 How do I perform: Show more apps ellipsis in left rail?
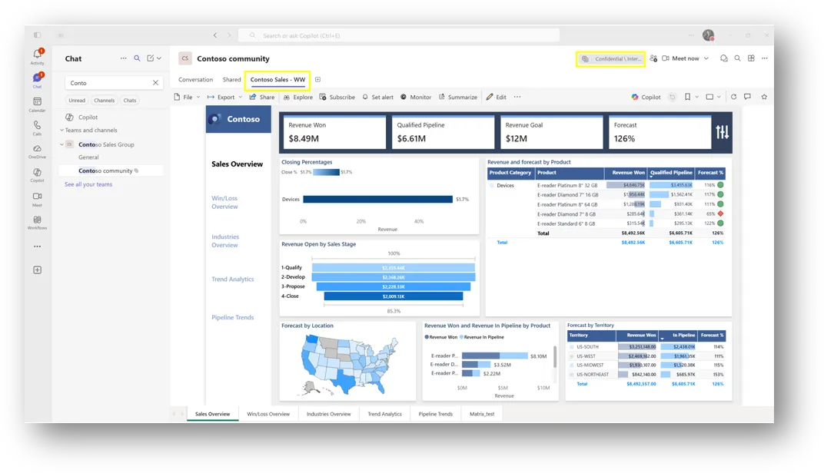38,246
